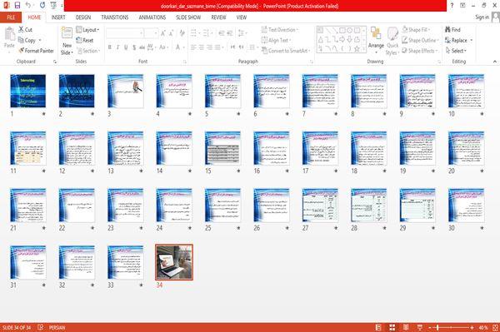Image resolution: width=500 pixels, height=332 pixels.
Task: Start Slide Show from status bar icon
Action: coord(420,327)
